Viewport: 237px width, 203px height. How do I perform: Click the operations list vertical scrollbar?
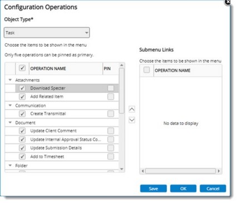[122, 91]
